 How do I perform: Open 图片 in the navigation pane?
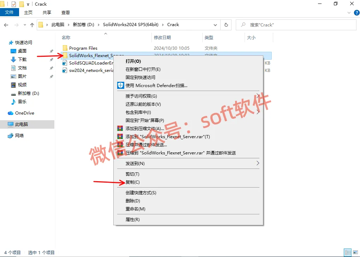[x=22, y=77]
